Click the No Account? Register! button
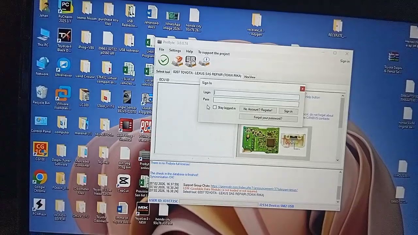Viewport: 418px width, 235px height. 258,110
